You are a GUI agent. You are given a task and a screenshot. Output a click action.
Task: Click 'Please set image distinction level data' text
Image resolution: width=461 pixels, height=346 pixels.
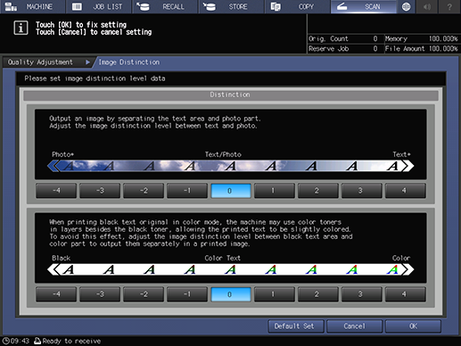click(95, 78)
